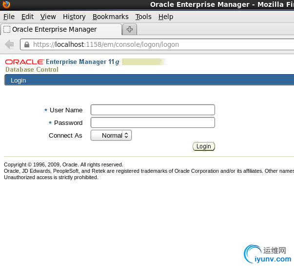
Task: Open the History menu
Action: click(74, 17)
